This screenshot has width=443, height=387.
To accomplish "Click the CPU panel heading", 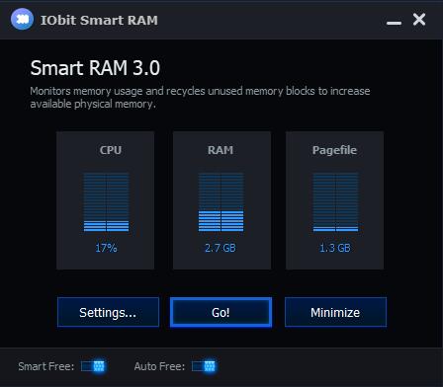I will tap(111, 150).
